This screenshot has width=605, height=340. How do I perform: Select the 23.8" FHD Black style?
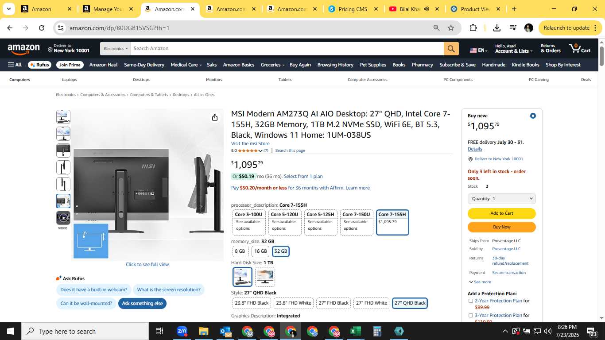252,303
